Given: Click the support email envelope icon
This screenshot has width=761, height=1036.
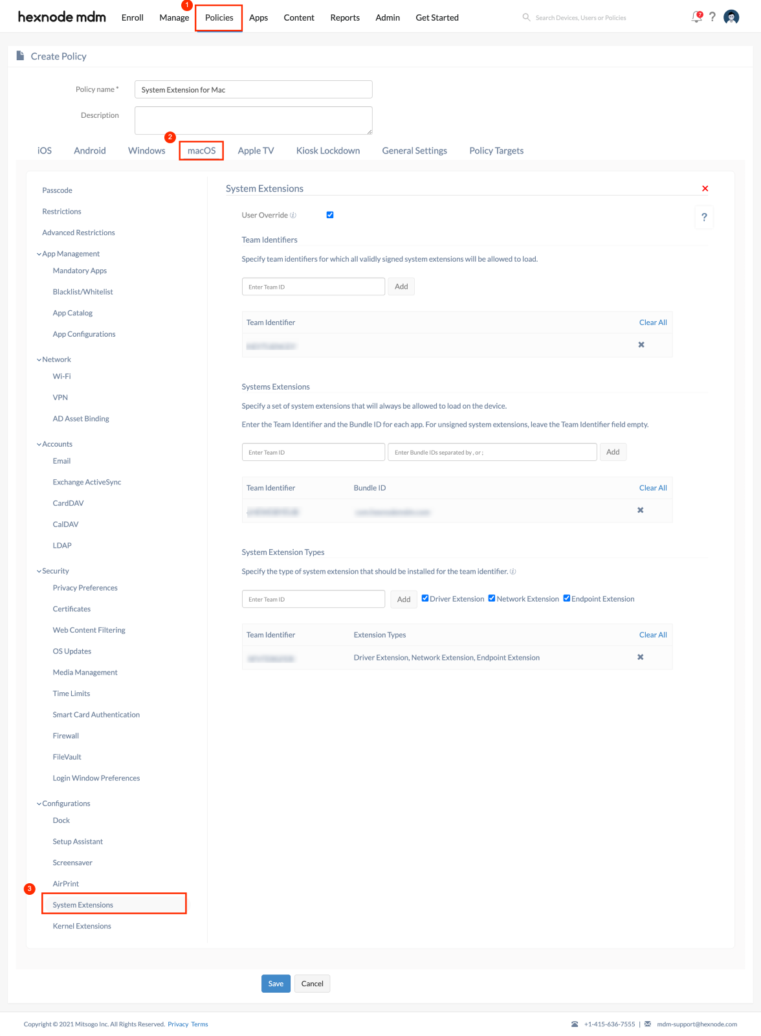Looking at the screenshot, I should click(x=648, y=1024).
